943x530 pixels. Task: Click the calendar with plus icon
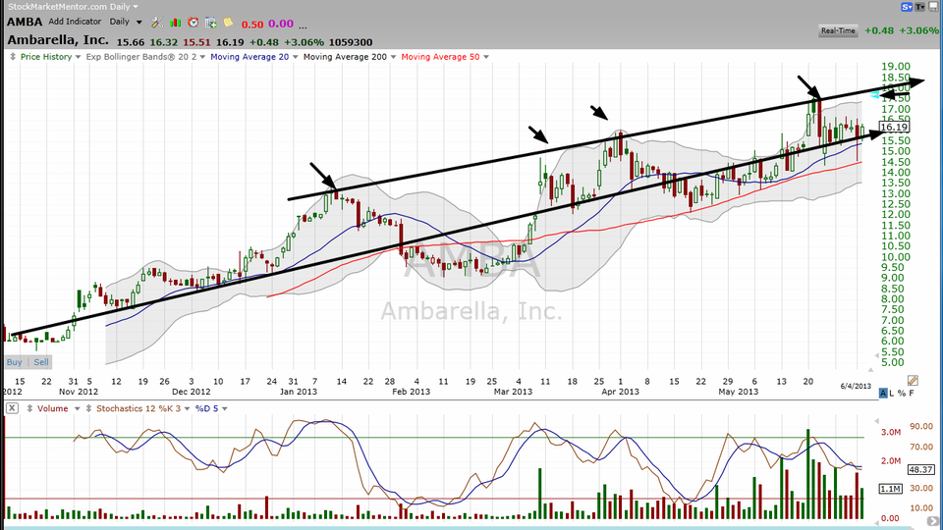tap(211, 23)
